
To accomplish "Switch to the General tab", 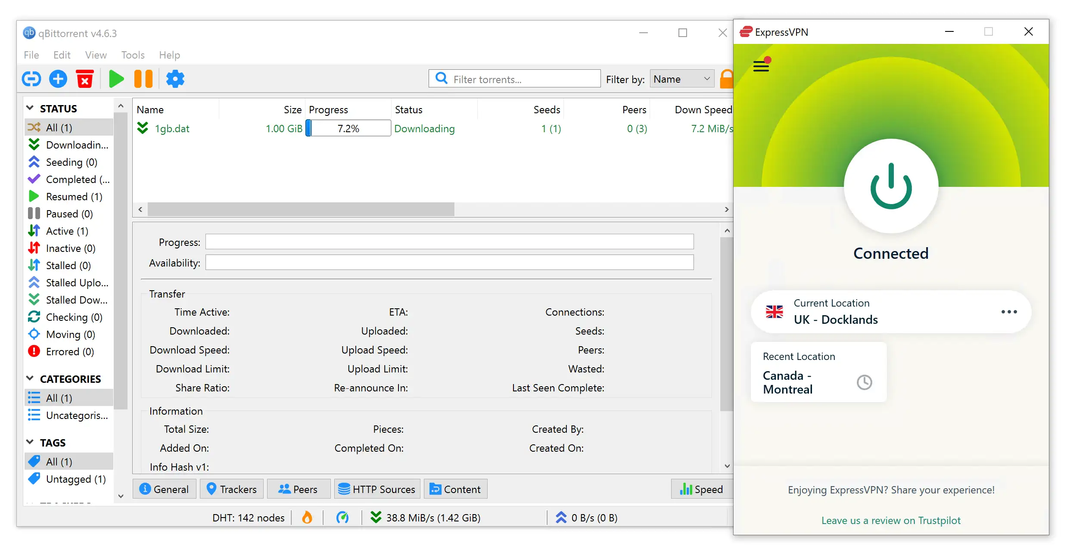I will click(164, 489).
